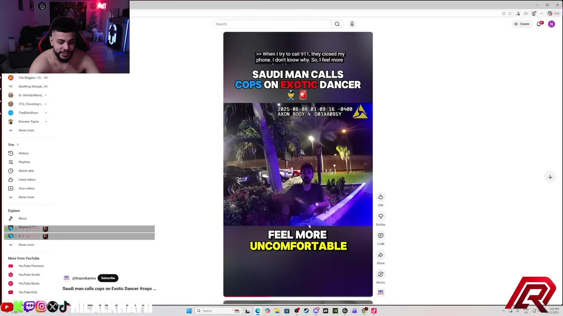563x316 pixels.
Task: Open browser extensions icon in toolbar
Action: tap(518, 14)
